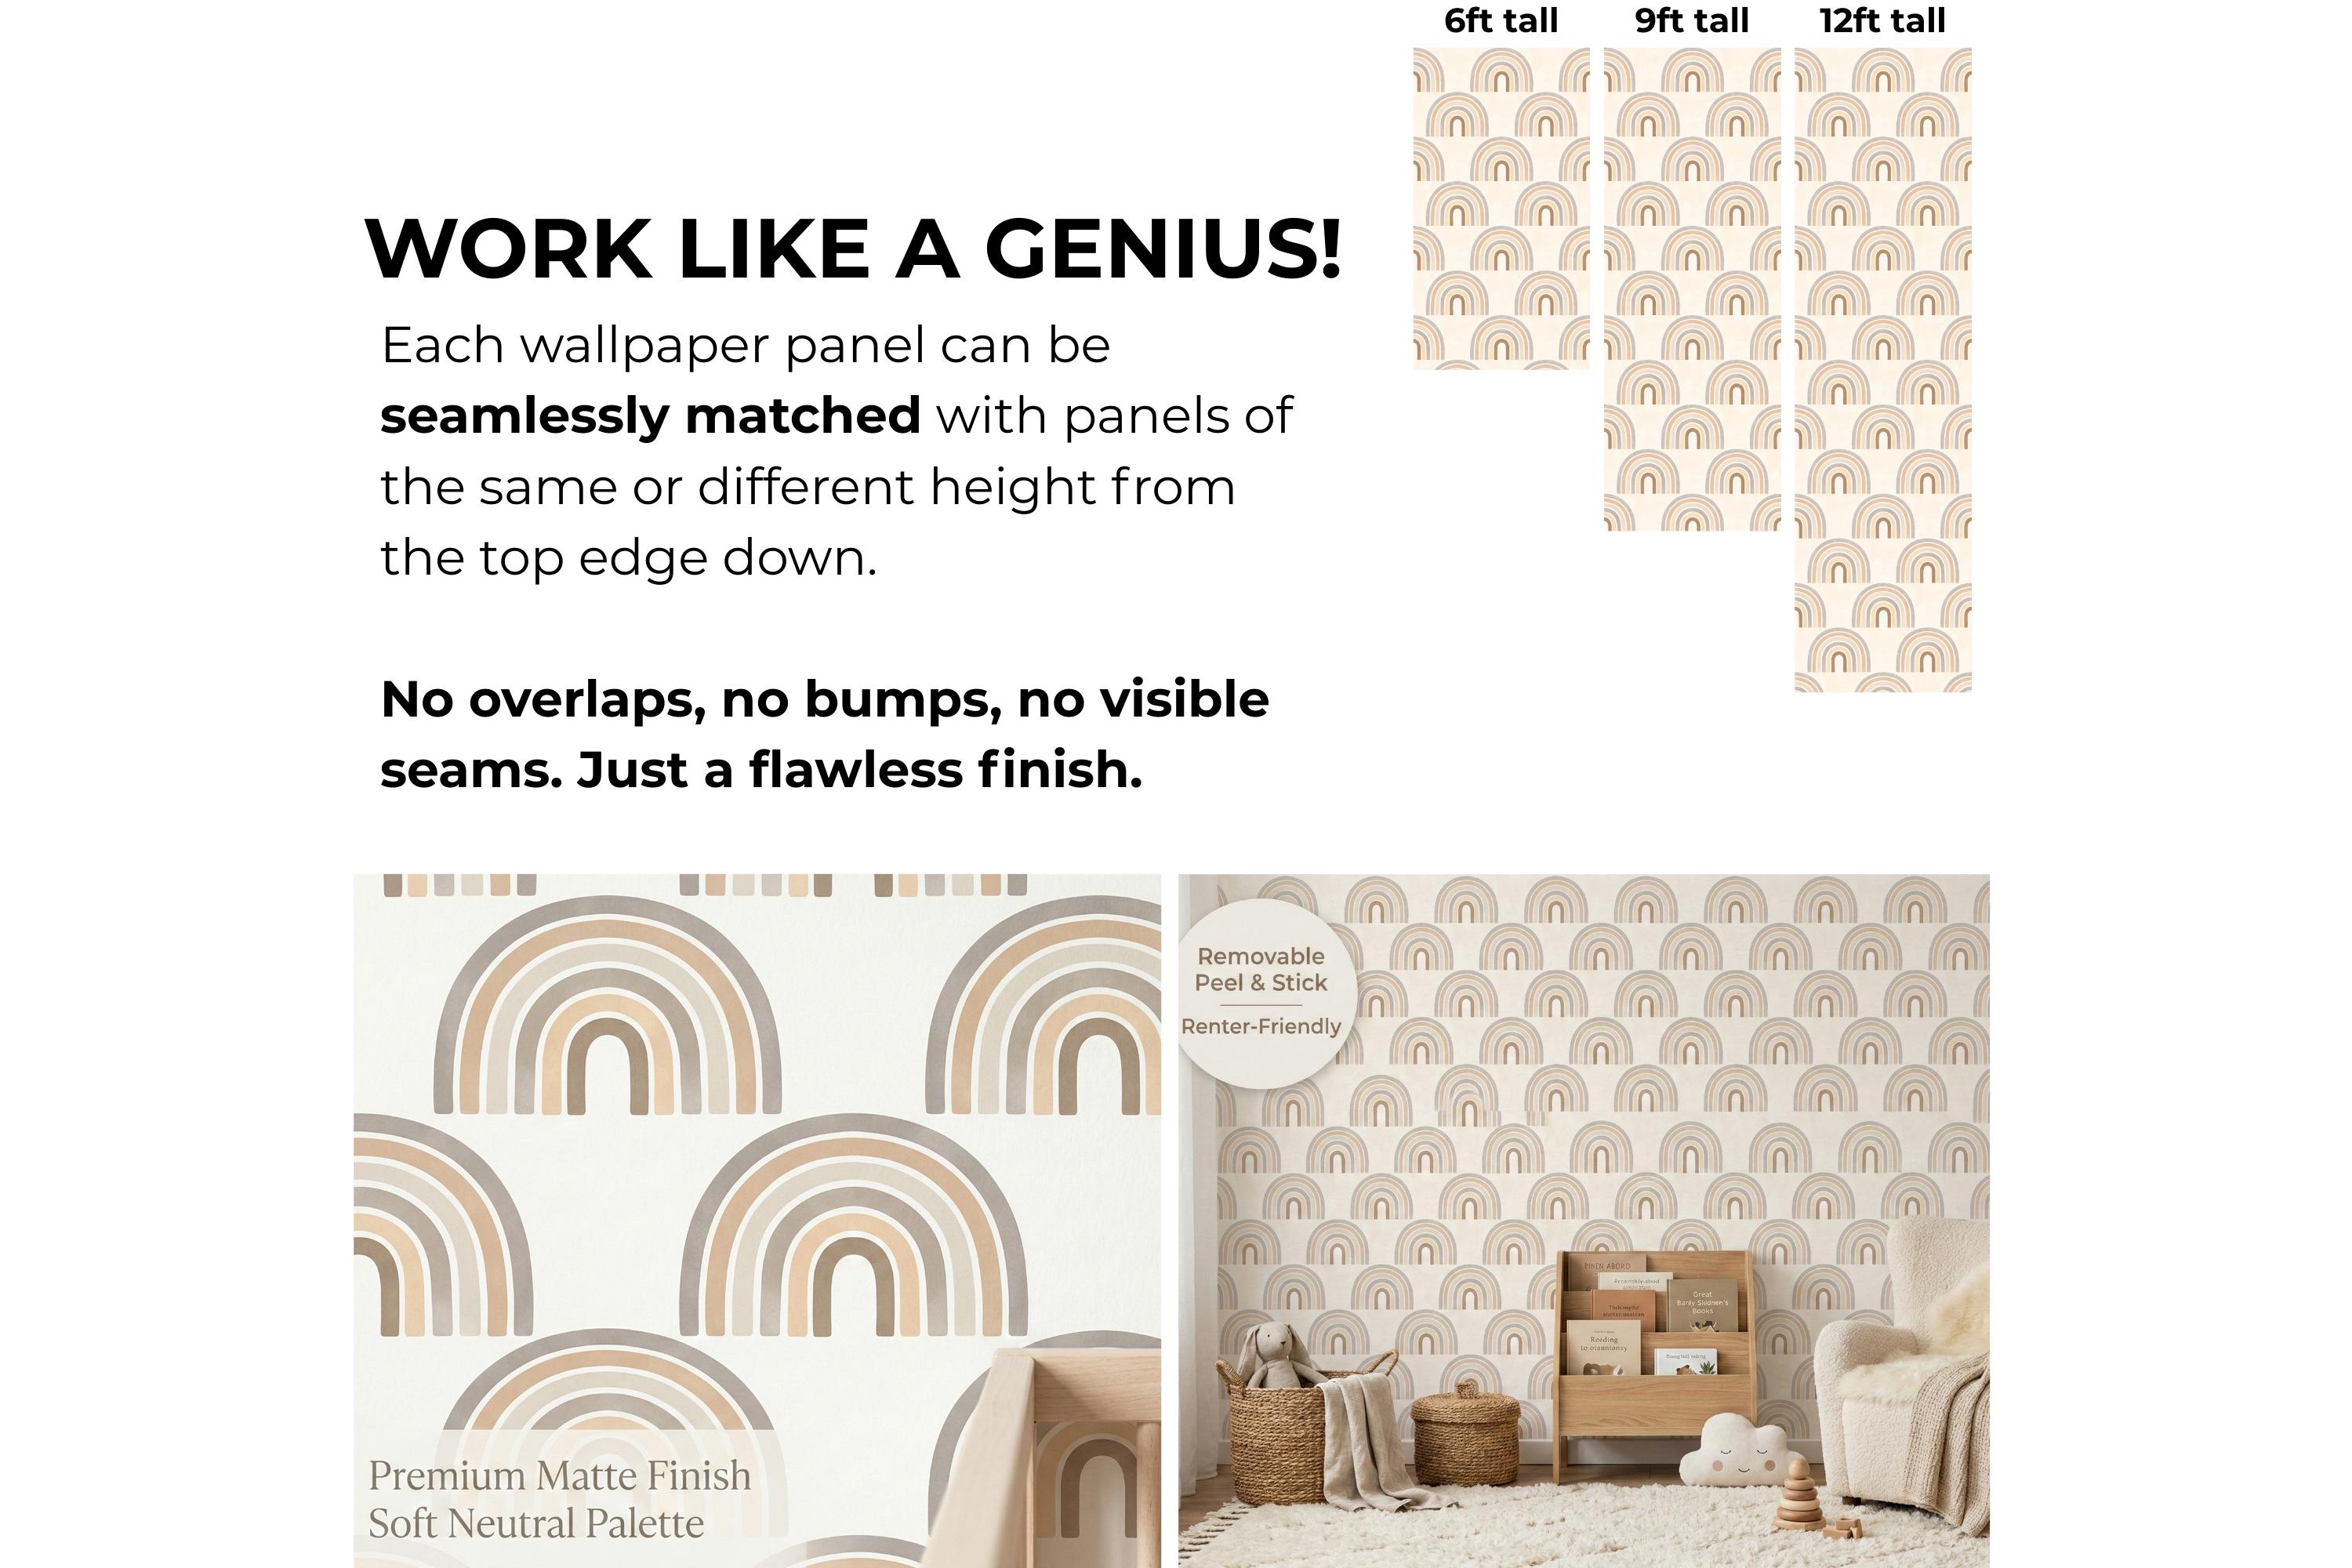The image size is (2352, 1568).
Task: Click the WORK LIKE A GENIUS! heading
Action: (x=853, y=249)
